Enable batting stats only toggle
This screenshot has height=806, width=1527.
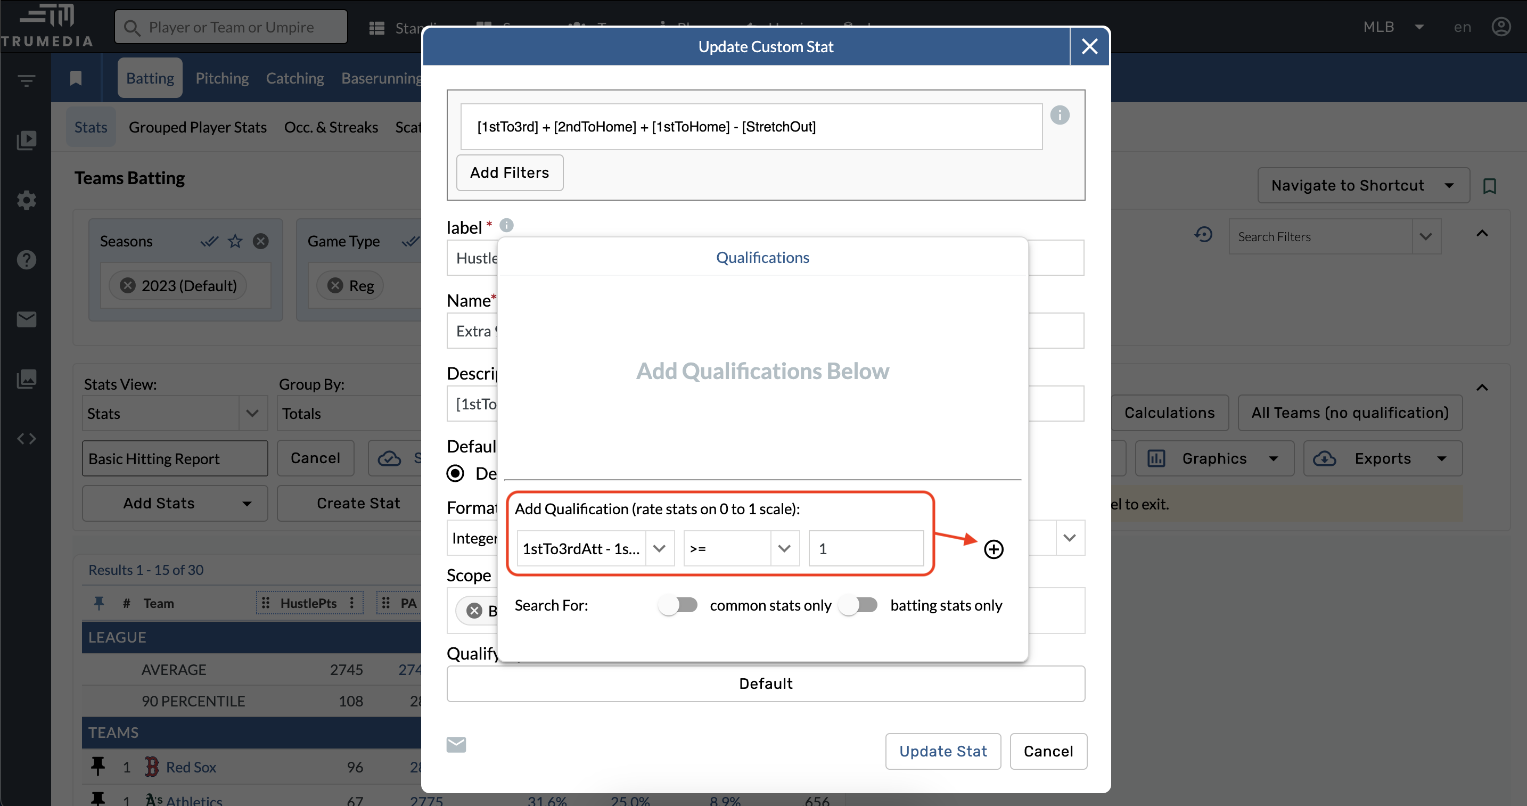coord(858,605)
